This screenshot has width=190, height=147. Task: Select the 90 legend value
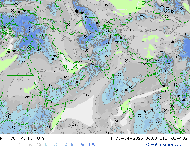[64, 144]
